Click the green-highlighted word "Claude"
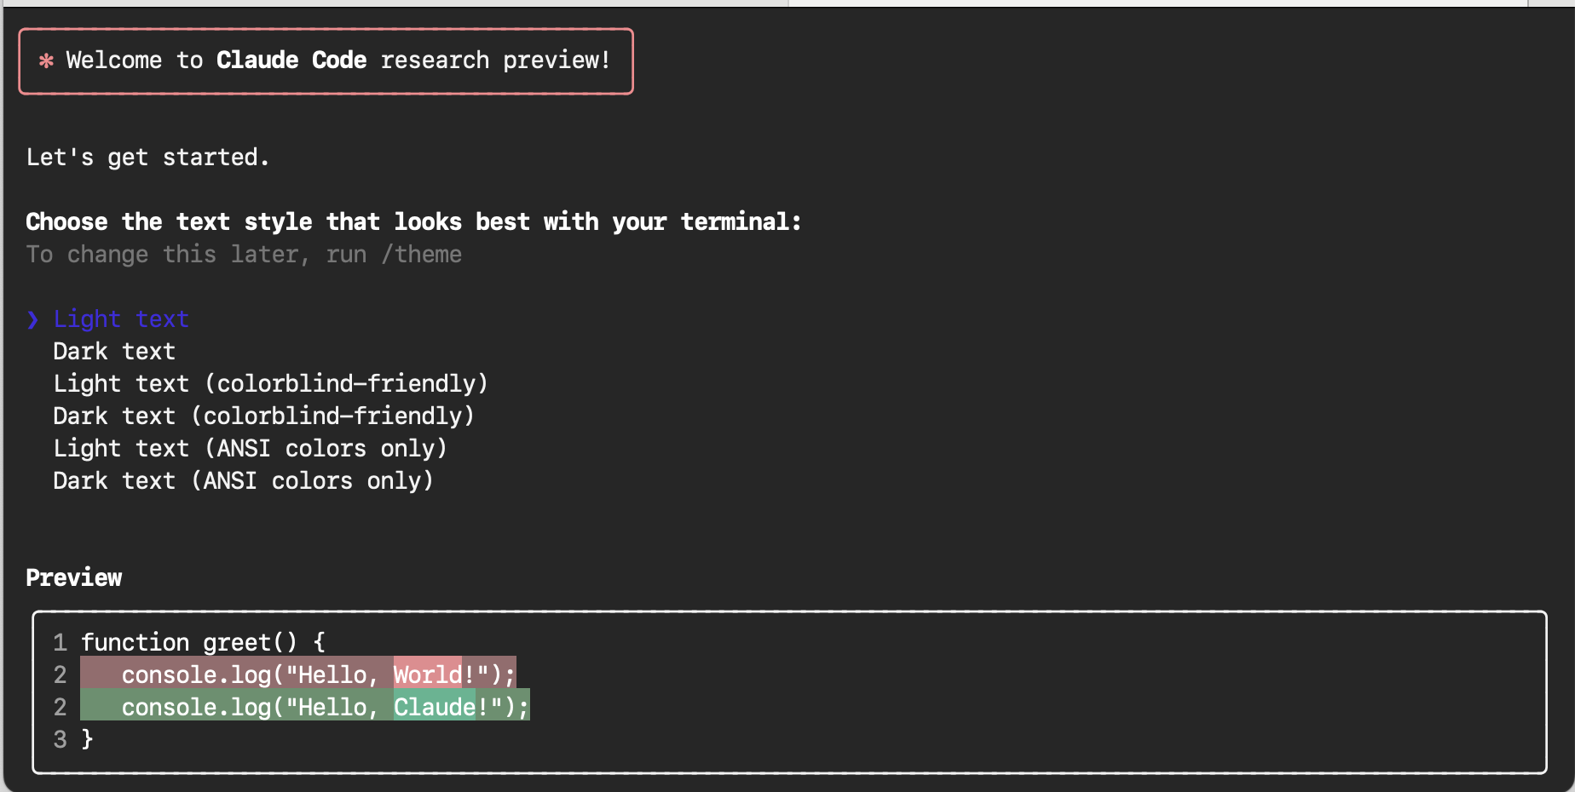 click(434, 708)
